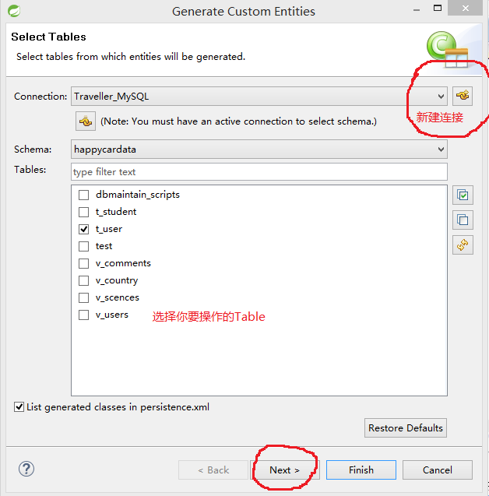Check the v_users table checkbox
The height and width of the screenshot is (496, 489).
point(83,315)
